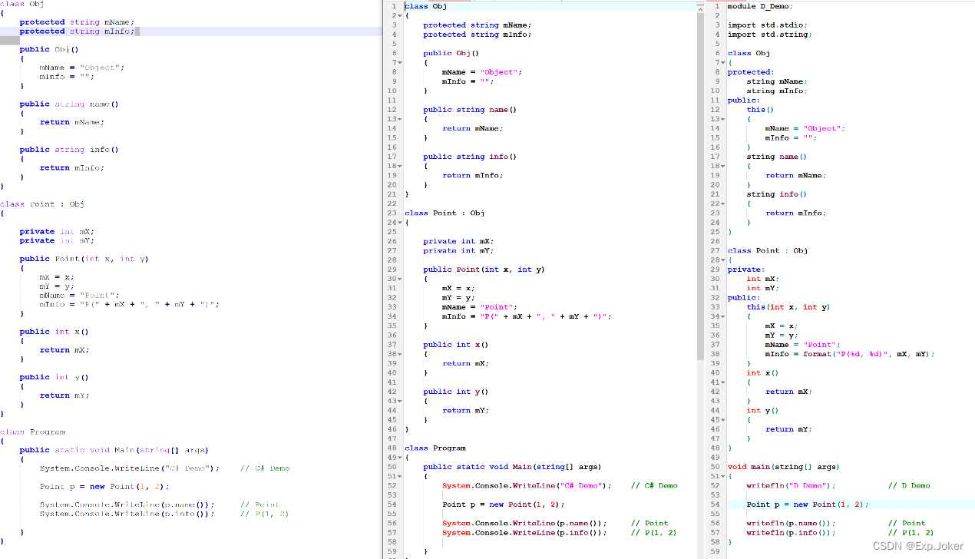The height and width of the screenshot is (559, 975).
Task: Click the vertical scrollbar thumb of the C# editor
Action: click(699, 184)
